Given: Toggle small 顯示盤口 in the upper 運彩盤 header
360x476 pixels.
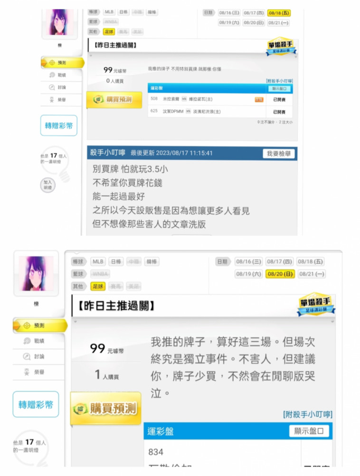Looking at the screenshot, I should point(279,89).
